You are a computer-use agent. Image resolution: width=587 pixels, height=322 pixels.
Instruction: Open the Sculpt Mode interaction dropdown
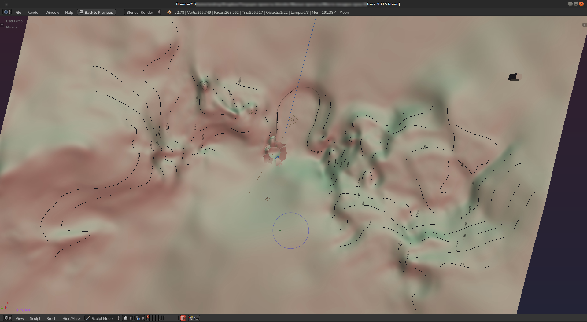click(x=102, y=318)
